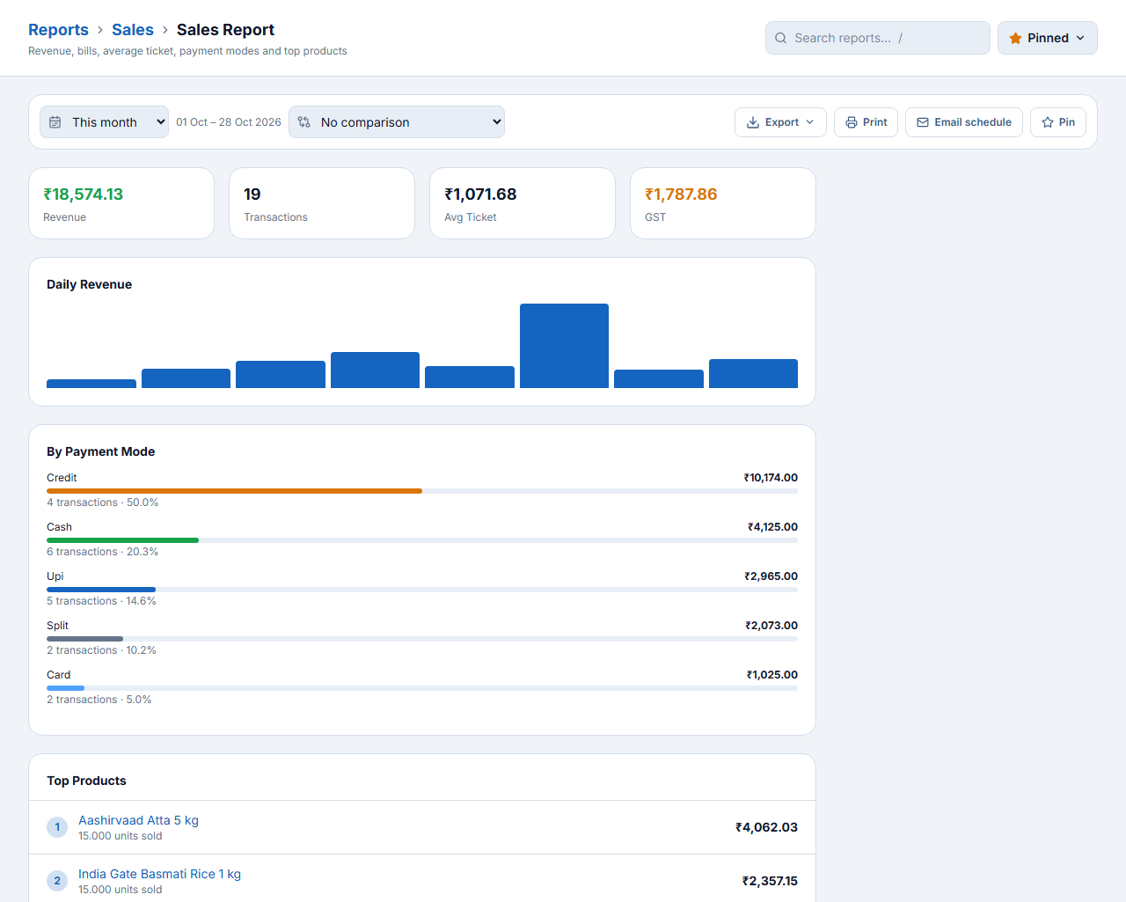The width and height of the screenshot is (1126, 902).
Task: Click the orange star icon on Pinned
Action: pyautogui.click(x=1015, y=38)
